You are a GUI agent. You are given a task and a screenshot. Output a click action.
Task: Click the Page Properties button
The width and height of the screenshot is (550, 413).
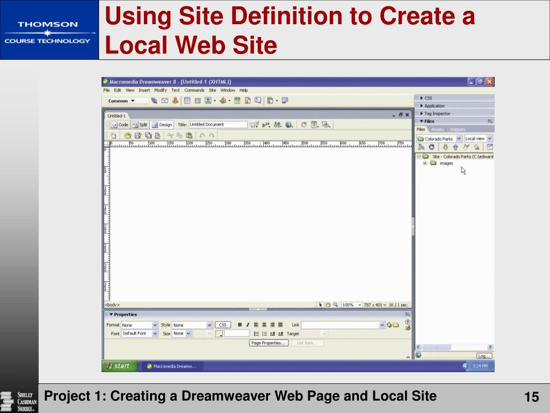point(269,343)
